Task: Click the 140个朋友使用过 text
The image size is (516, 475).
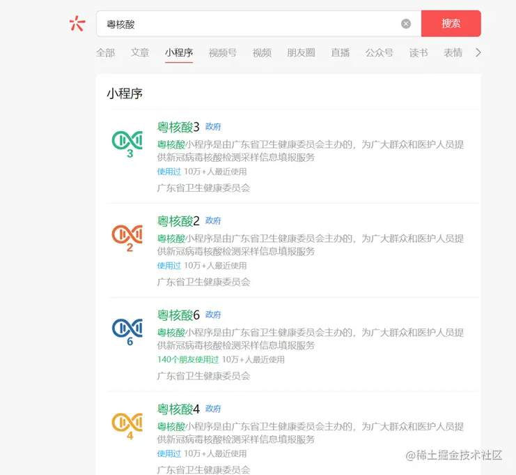Action: [188, 360]
